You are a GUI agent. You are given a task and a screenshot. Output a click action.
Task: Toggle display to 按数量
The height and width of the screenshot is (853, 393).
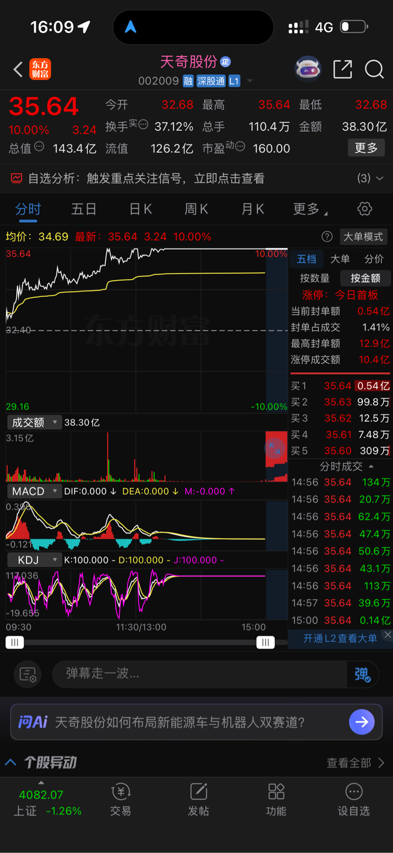[315, 278]
